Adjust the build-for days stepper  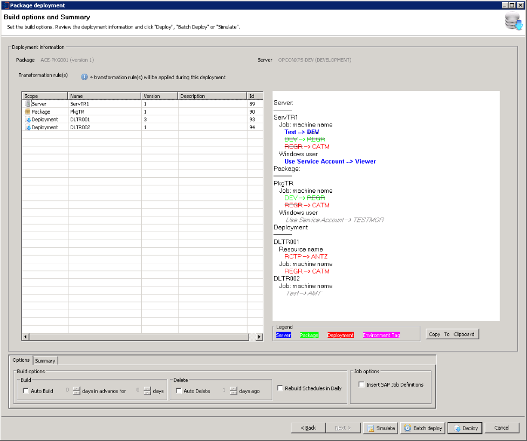point(147,391)
